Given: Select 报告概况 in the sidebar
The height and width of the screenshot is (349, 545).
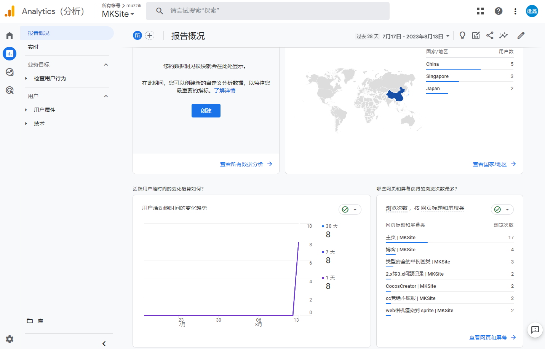Looking at the screenshot, I should point(67,33).
